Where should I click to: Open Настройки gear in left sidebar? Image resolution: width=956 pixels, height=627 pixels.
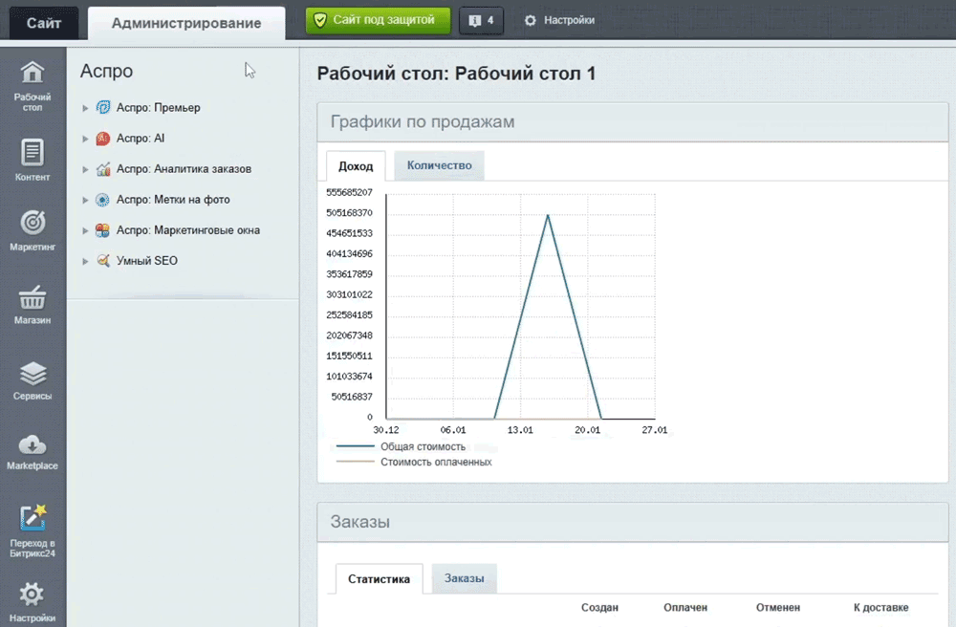33,595
